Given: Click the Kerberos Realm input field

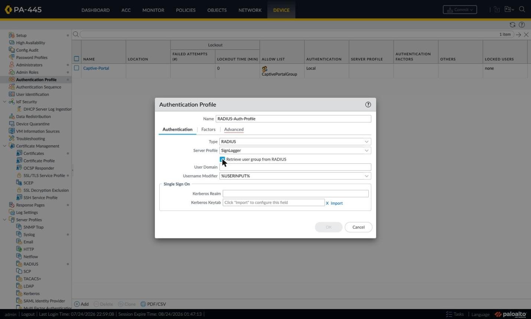Looking at the screenshot, I should (296, 193).
